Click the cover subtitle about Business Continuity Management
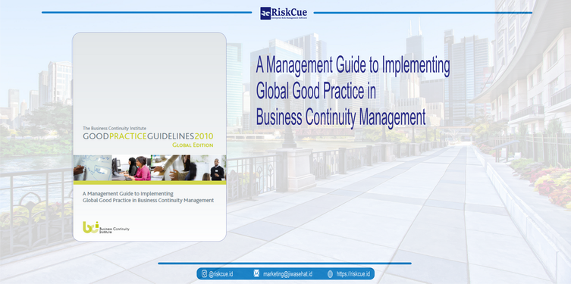Image resolution: width=571 pixels, height=284 pixels. coord(148,197)
